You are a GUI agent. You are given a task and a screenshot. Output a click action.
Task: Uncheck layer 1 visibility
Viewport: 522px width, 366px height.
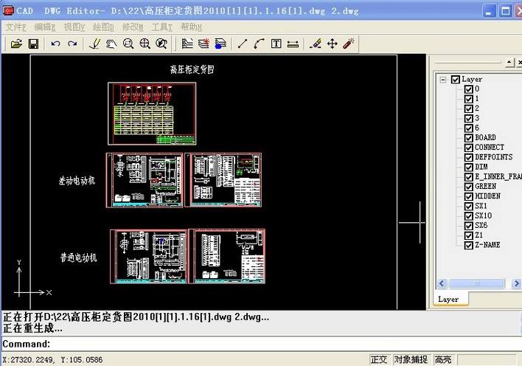(469, 99)
